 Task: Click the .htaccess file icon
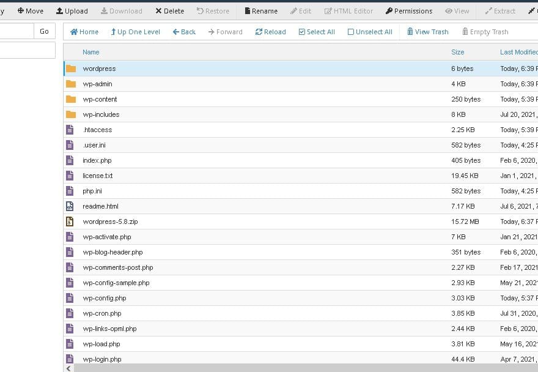[x=70, y=130]
